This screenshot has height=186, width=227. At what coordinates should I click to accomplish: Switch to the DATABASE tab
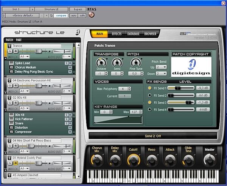point(133,34)
